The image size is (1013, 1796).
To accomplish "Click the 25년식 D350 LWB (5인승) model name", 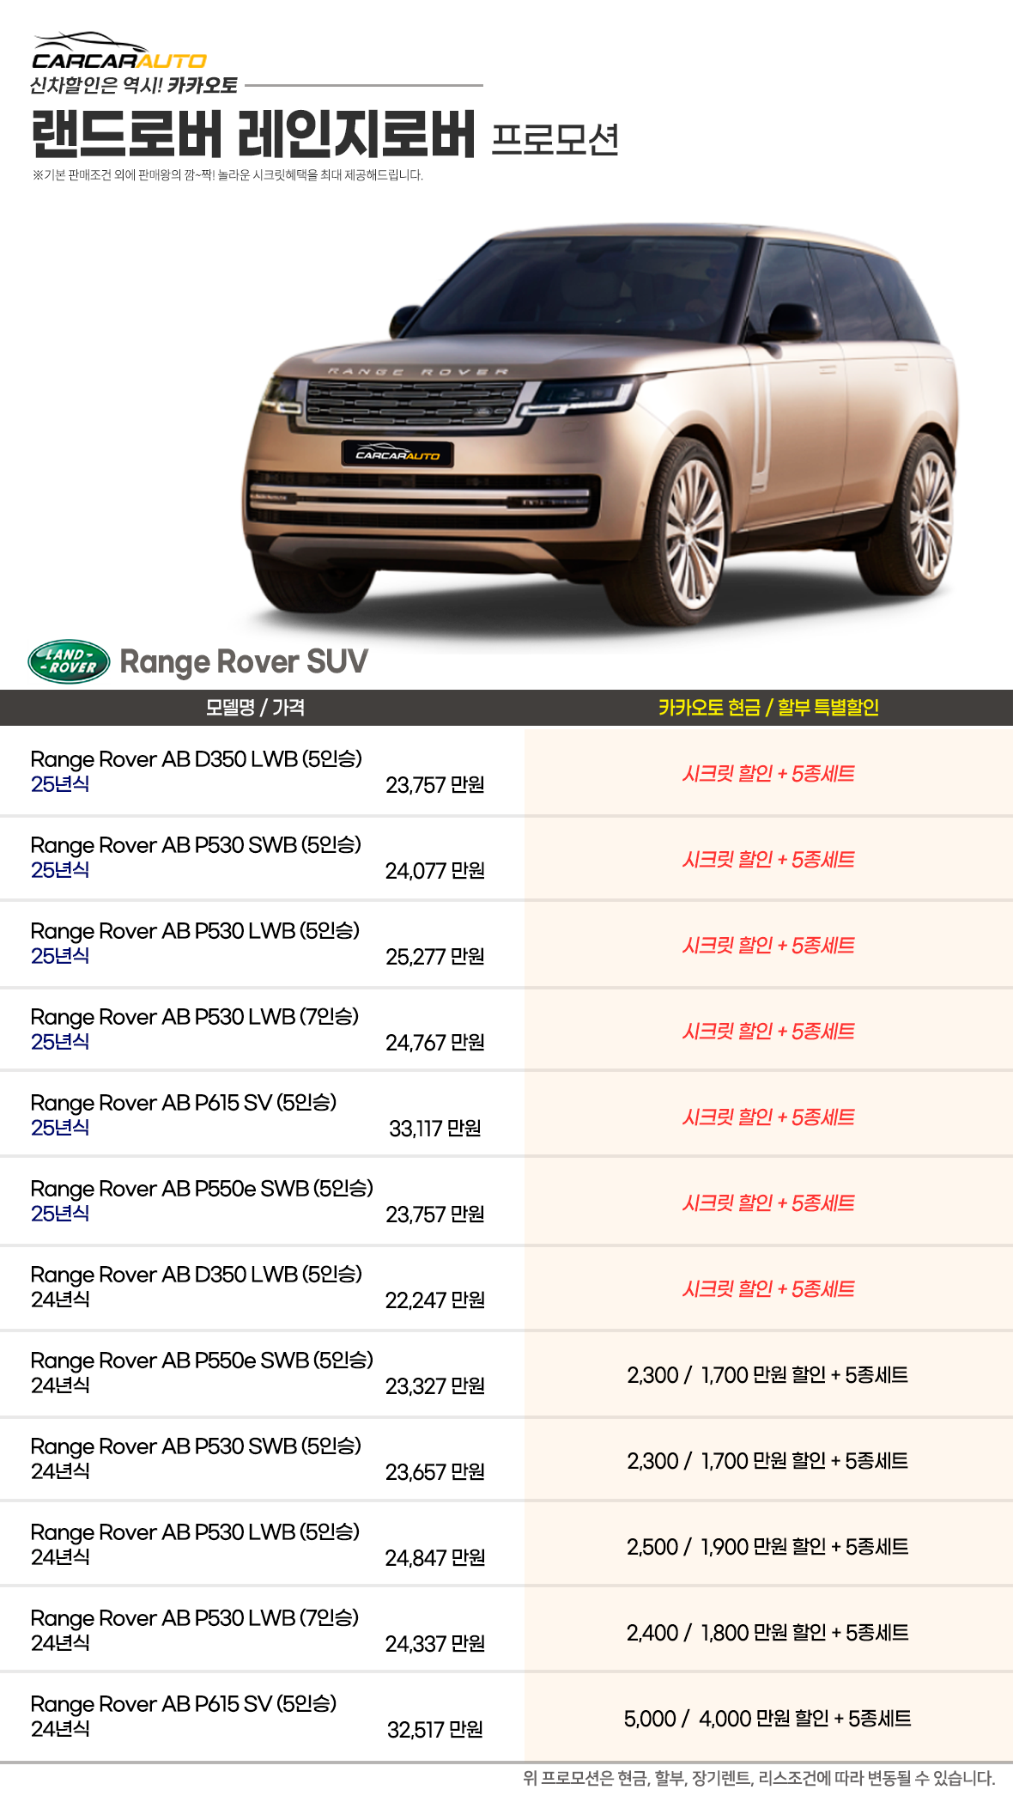I will coord(196,759).
